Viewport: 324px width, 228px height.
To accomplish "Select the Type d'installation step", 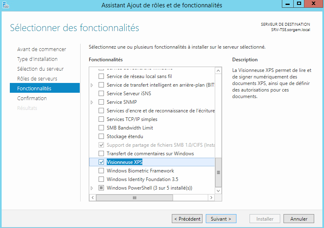I will click(x=37, y=59).
